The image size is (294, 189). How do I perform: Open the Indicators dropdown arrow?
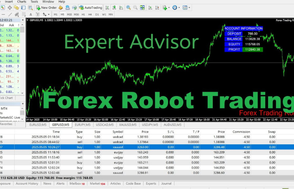tap(169, 8)
